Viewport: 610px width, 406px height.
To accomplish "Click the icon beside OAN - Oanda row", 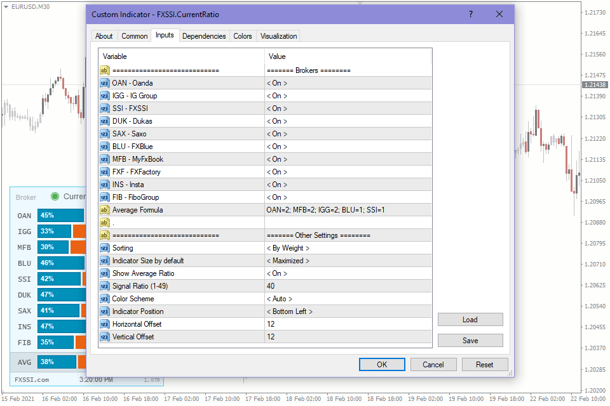I will tap(105, 83).
